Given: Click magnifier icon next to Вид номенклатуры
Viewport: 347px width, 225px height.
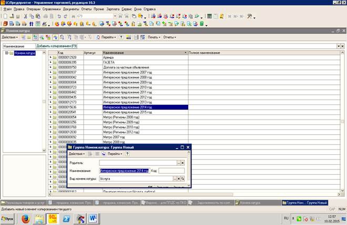Looking at the screenshot, I should pyautogui.click(x=182, y=179).
